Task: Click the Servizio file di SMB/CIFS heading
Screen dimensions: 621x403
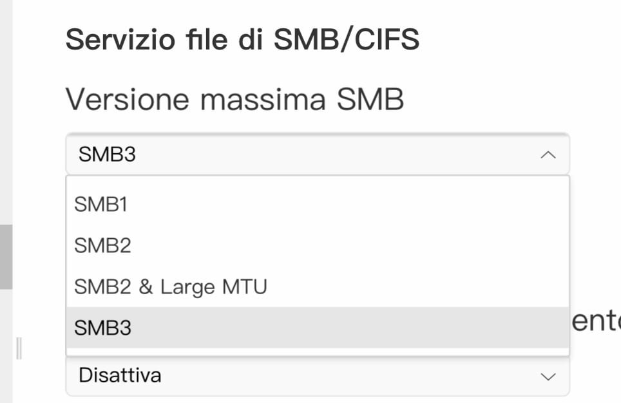Action: [242, 40]
